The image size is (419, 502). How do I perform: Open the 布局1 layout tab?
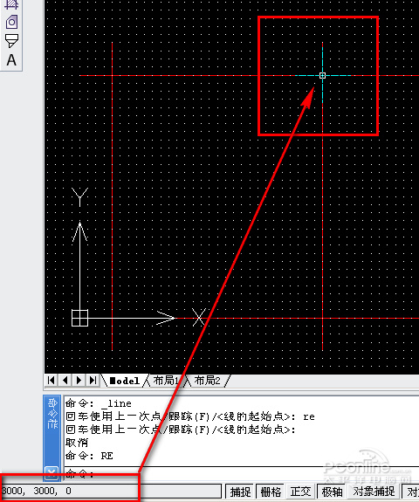click(166, 381)
